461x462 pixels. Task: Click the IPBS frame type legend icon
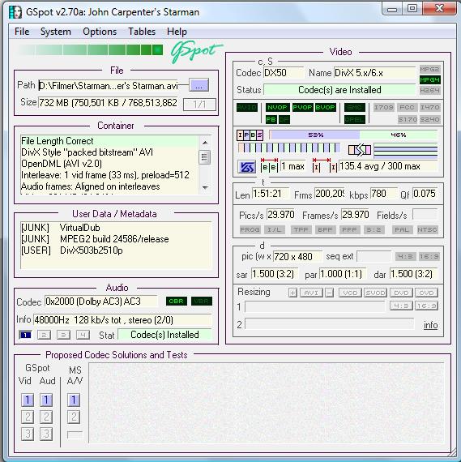(250, 135)
